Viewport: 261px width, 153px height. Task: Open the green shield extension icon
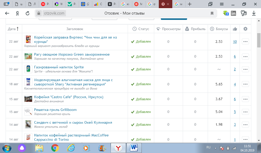point(226,13)
